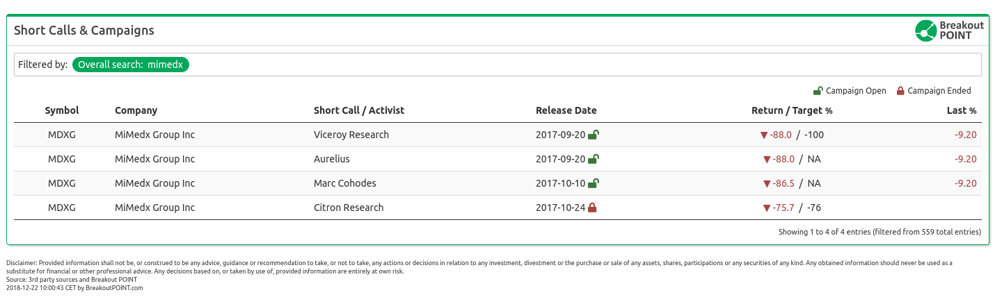Select Marc Cohodes activist name
This screenshot has height=304, width=995.
coord(345,183)
